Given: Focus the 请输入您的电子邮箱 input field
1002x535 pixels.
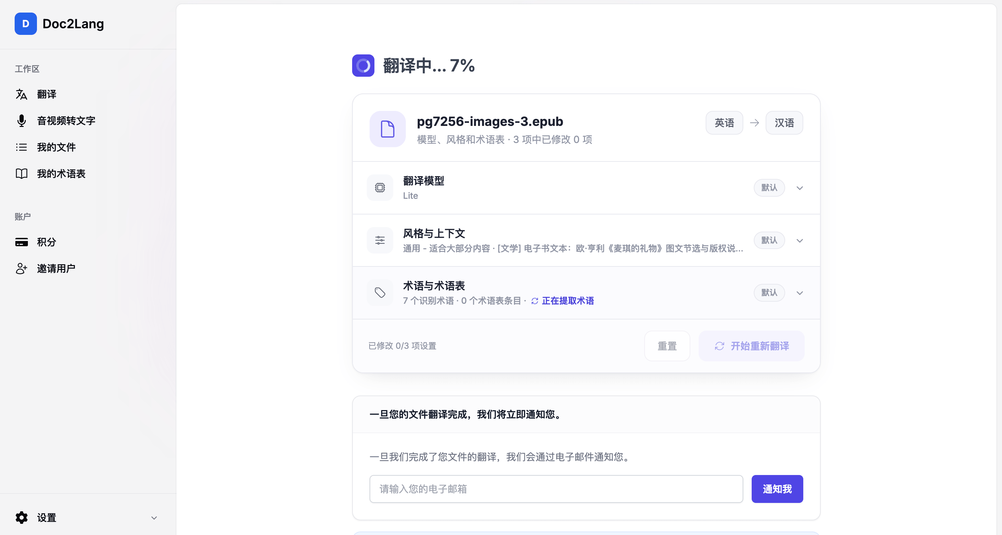Looking at the screenshot, I should pyautogui.click(x=556, y=489).
